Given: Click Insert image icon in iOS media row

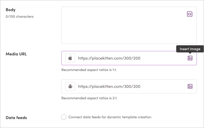Looking at the screenshot, I should coord(190,58).
